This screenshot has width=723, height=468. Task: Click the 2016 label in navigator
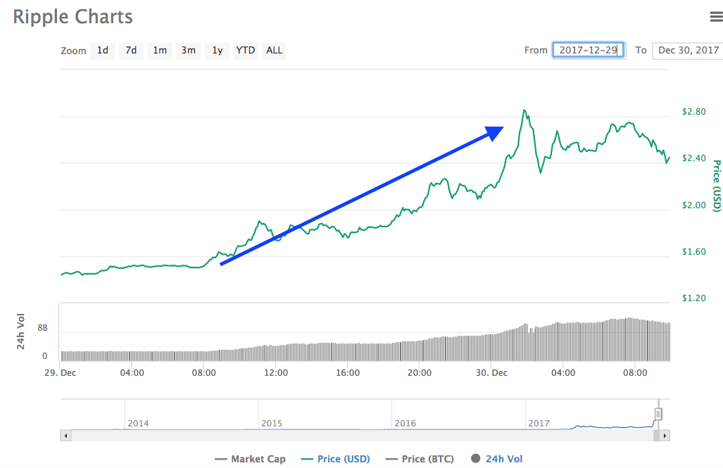click(405, 423)
